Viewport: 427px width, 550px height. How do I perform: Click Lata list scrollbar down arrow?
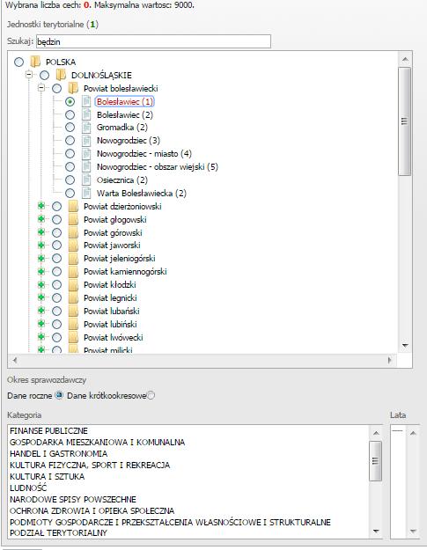point(413,531)
